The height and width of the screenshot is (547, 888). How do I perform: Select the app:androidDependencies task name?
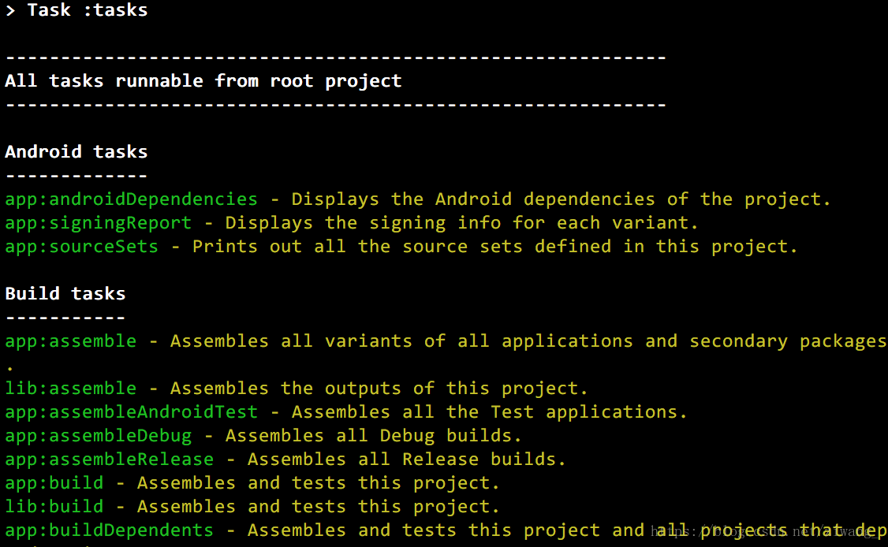pos(132,199)
